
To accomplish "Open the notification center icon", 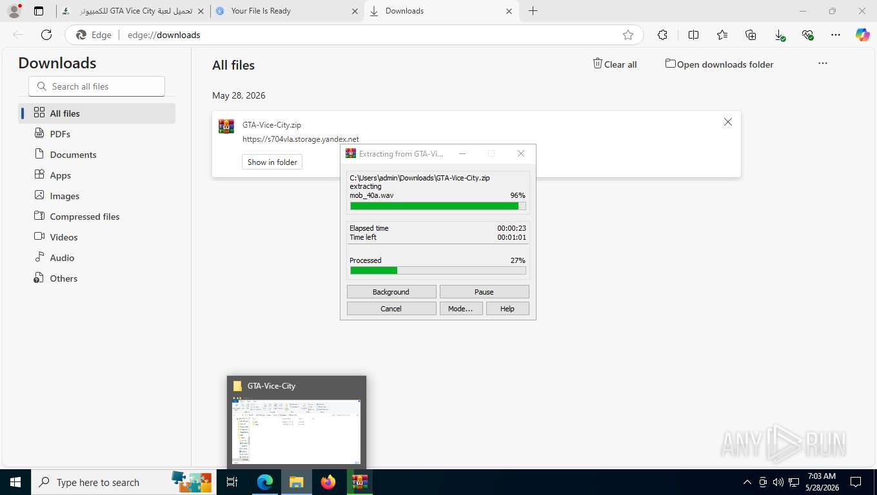I will click(x=856, y=482).
